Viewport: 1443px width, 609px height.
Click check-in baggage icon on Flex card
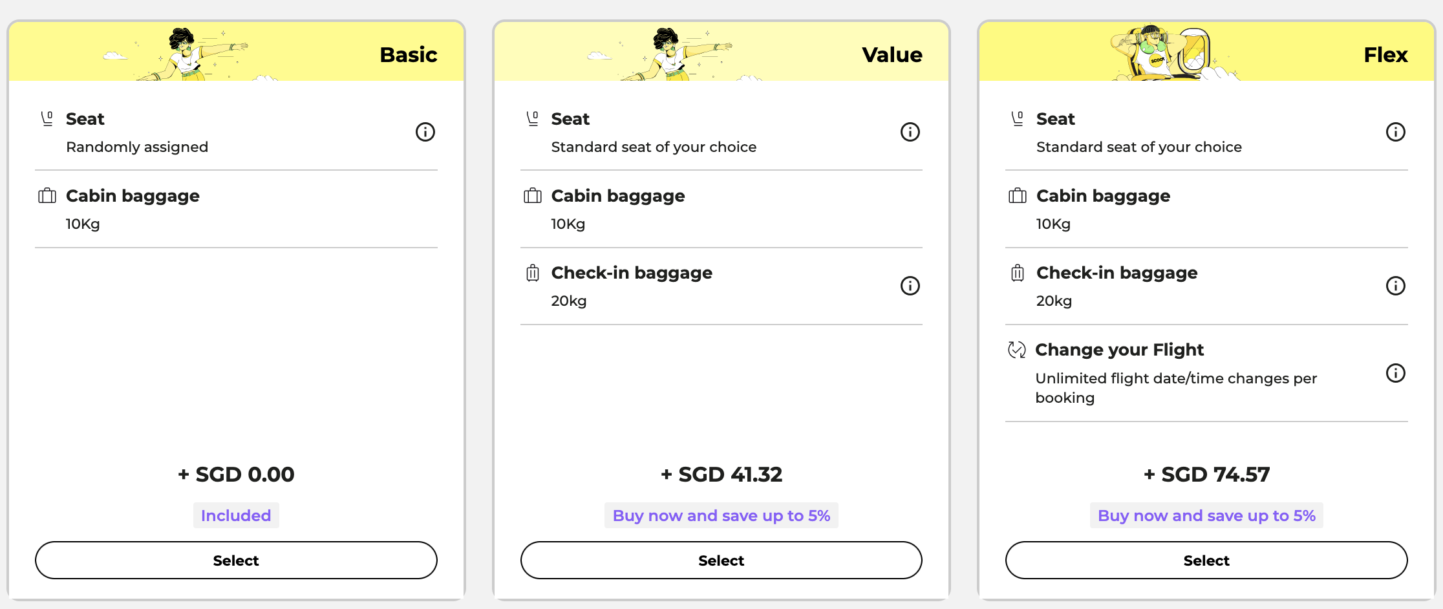(1017, 273)
